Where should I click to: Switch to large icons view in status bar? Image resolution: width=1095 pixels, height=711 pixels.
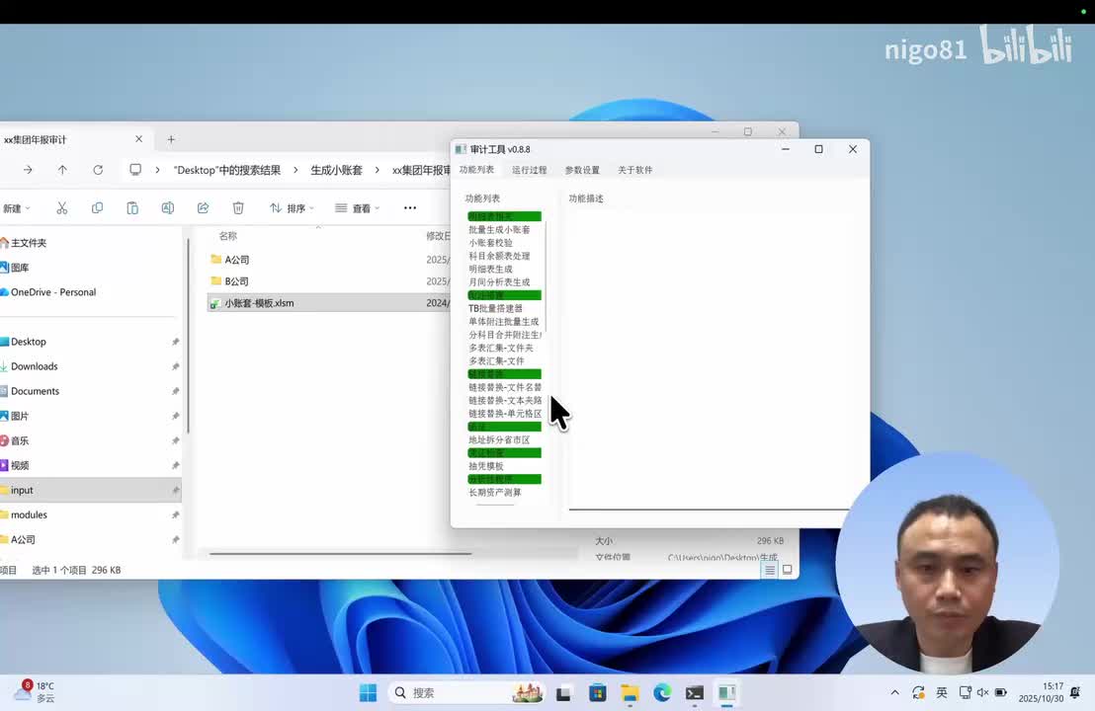[x=787, y=570]
